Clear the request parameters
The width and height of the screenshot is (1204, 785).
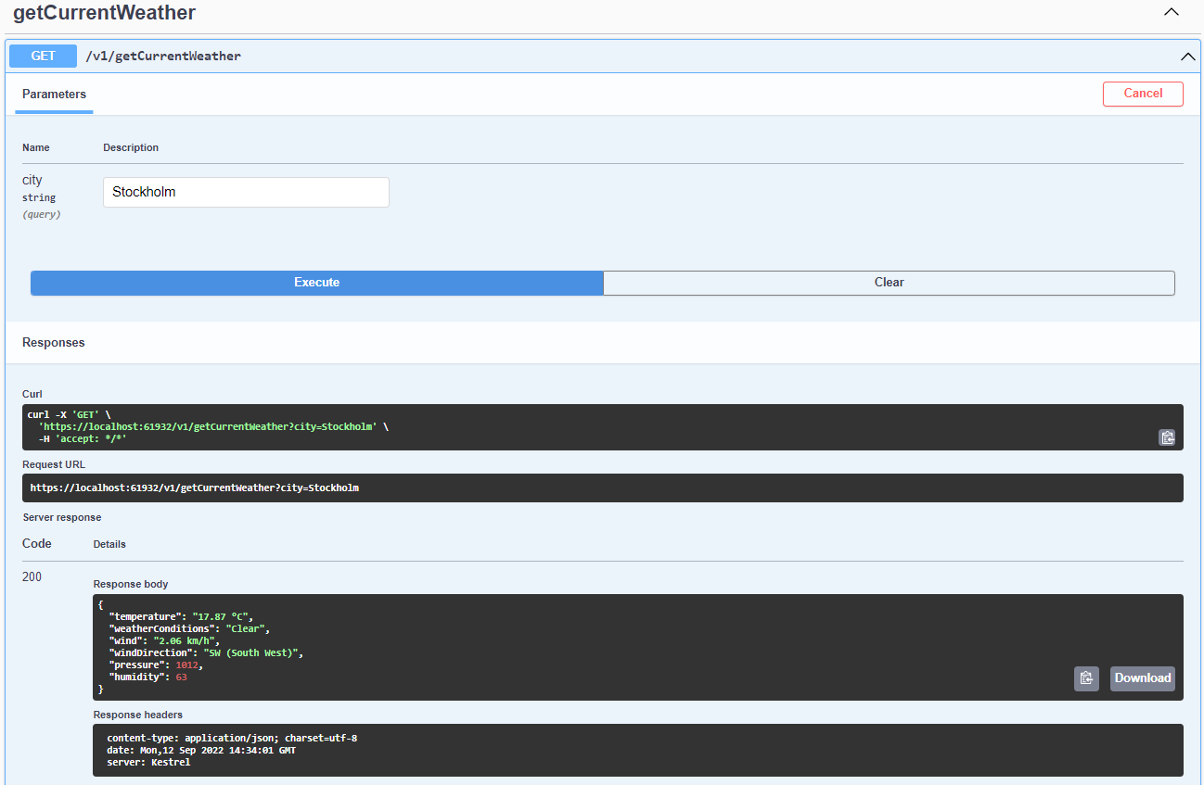pos(888,283)
